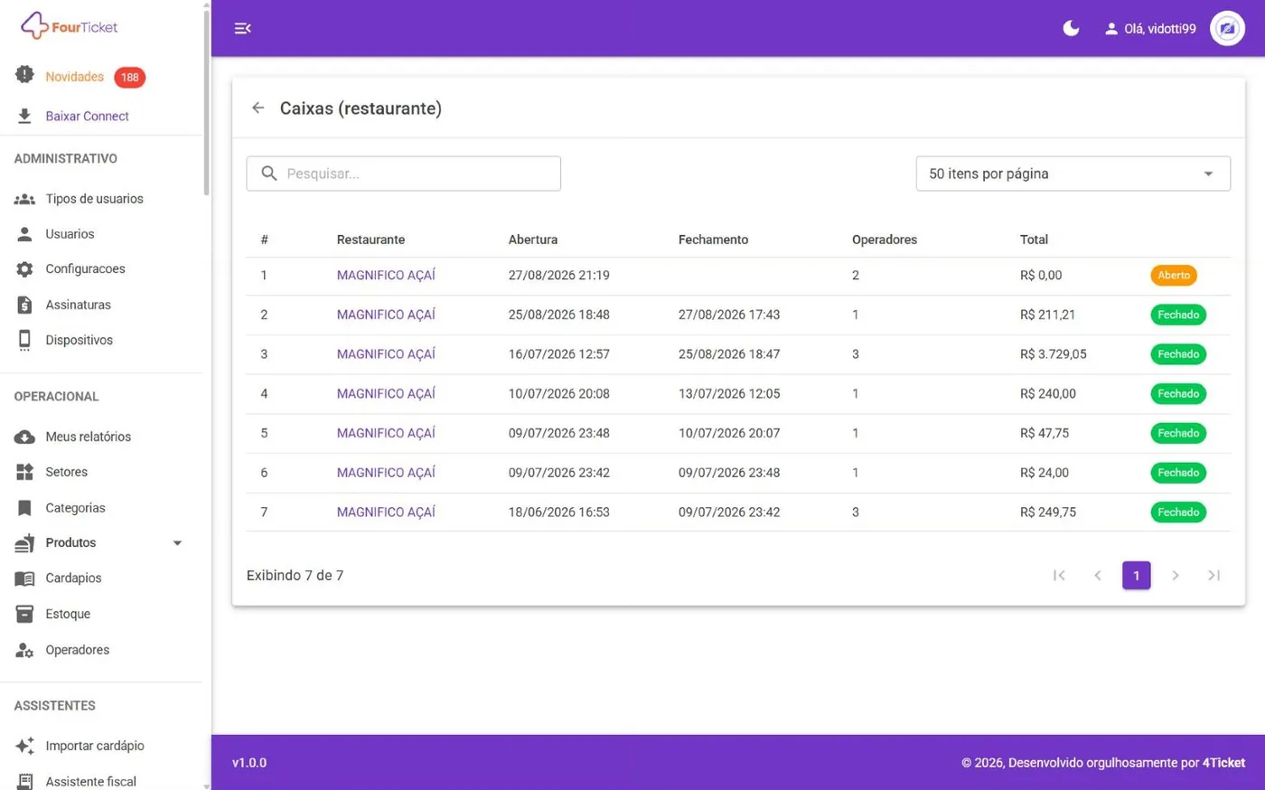Click abertura date 10/07/2026 20:08
1265x790 pixels.
point(559,394)
